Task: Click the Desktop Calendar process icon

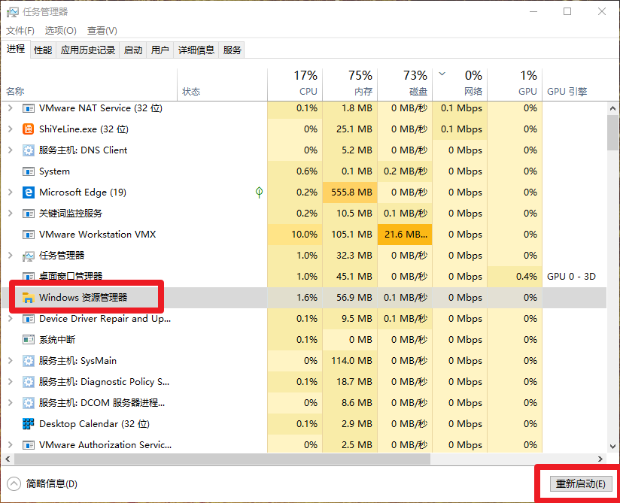Action: click(29, 424)
